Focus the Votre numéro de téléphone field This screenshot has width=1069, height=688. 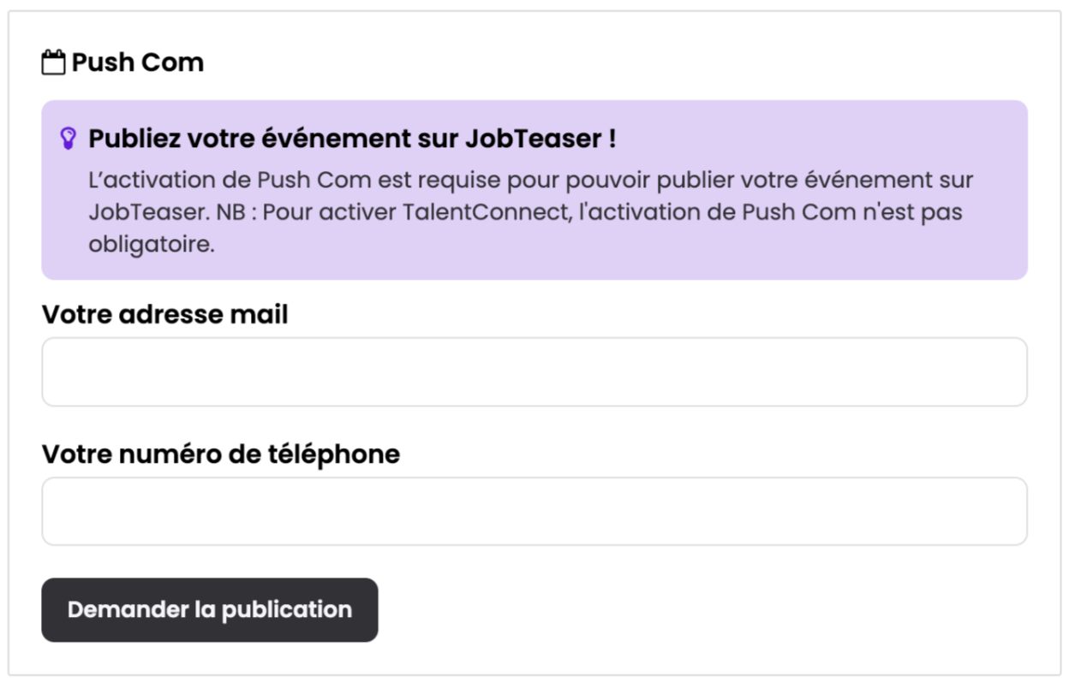pyautogui.click(x=534, y=512)
